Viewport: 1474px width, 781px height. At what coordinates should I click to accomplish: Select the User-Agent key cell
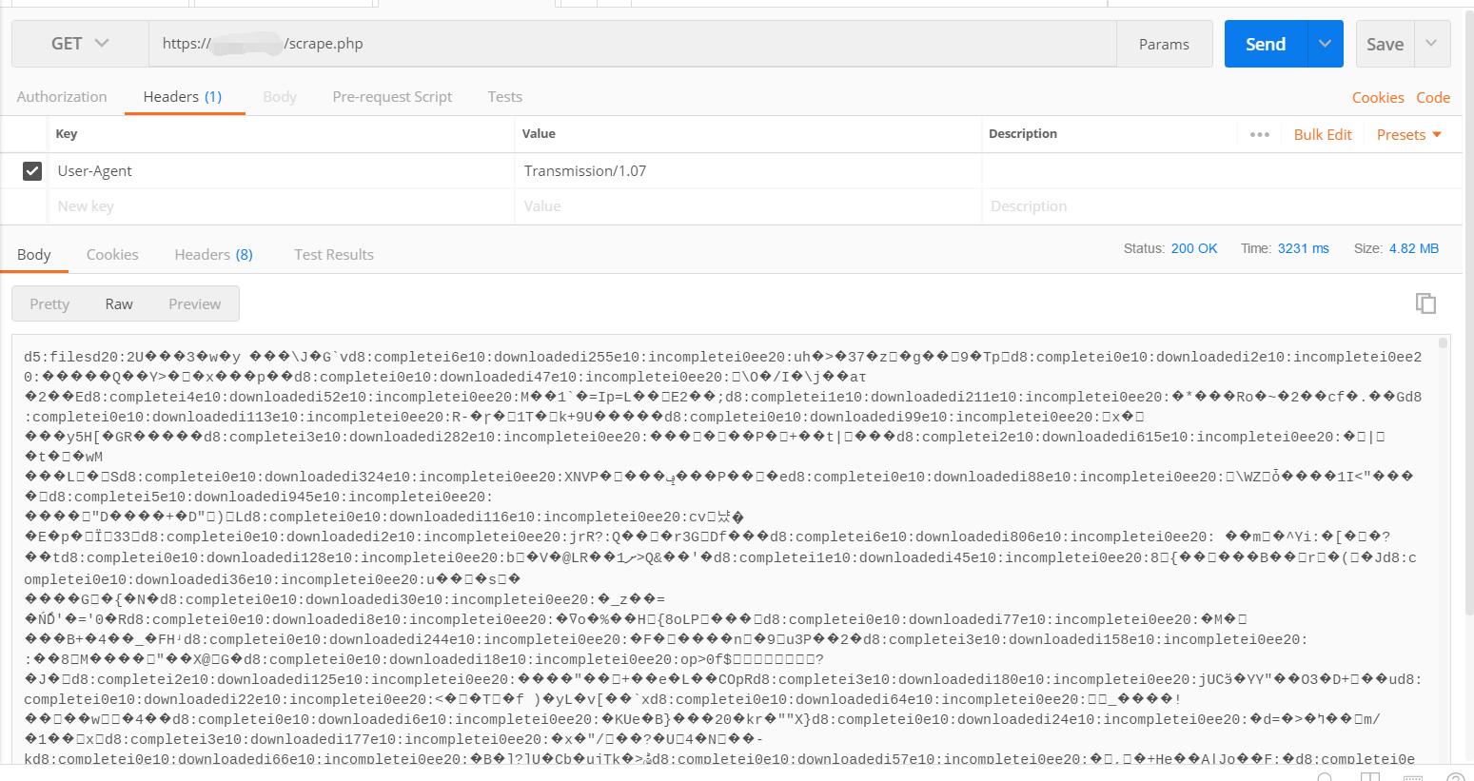281,171
